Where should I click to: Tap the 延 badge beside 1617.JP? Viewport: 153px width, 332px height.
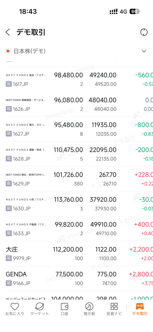8,84
